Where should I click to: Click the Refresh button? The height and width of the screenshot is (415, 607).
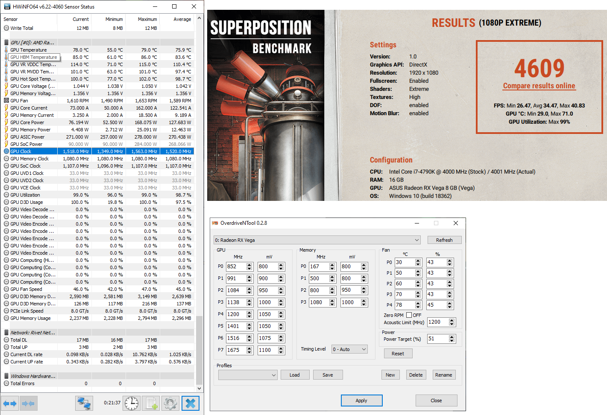(x=444, y=240)
